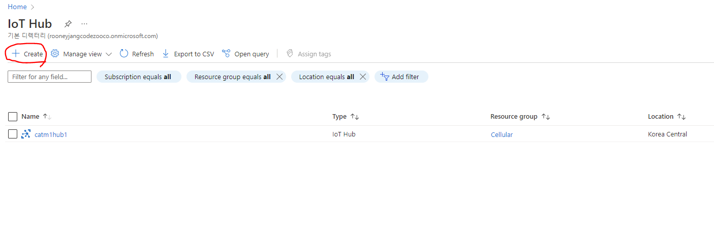
Task: Go to Home breadcrumb
Action: pyautogui.click(x=17, y=7)
